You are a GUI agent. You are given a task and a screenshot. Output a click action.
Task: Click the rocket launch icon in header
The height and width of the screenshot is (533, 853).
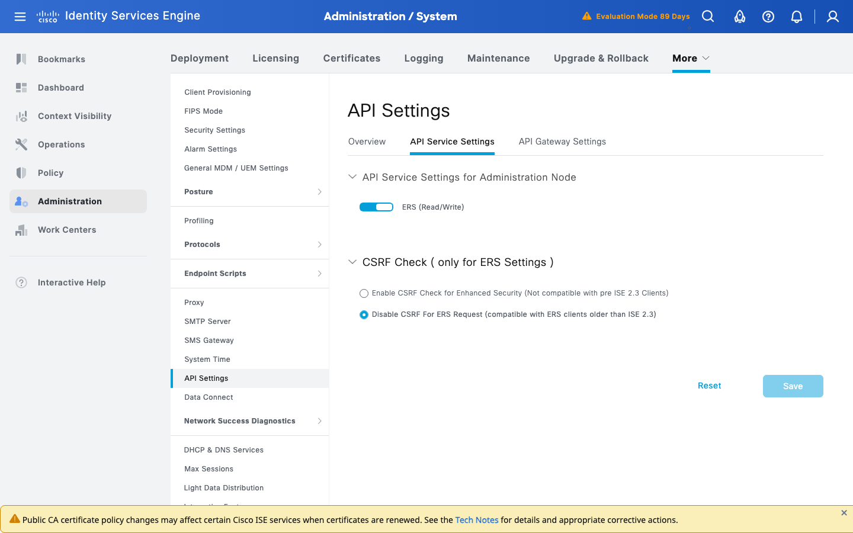click(x=740, y=17)
